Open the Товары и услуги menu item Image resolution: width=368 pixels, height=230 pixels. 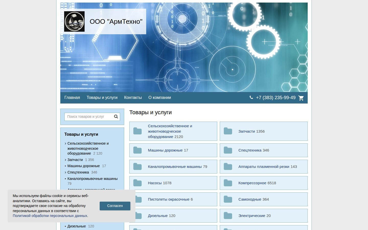[x=102, y=98]
